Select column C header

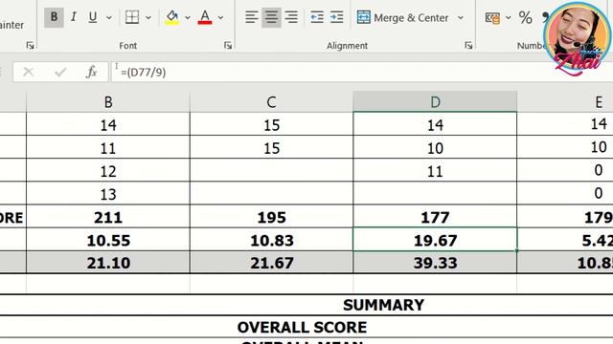tap(271, 102)
